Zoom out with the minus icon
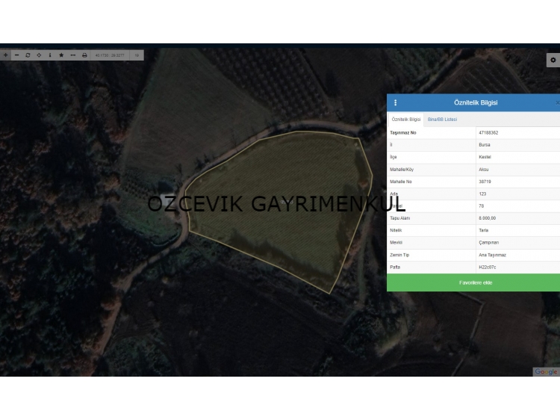The image size is (560, 420). coord(16,55)
